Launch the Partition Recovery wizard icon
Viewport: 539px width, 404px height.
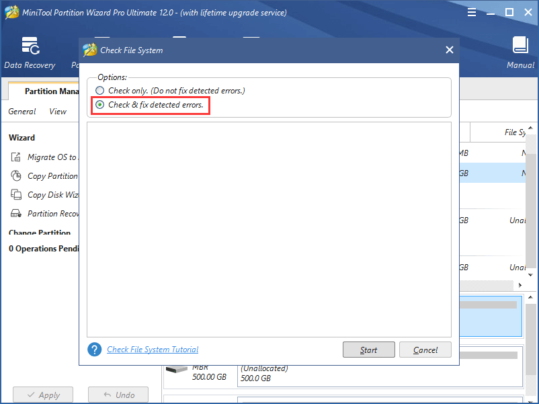[x=16, y=214]
